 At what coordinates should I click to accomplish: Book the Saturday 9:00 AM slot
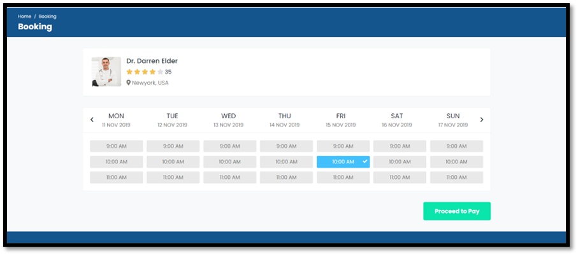pyautogui.click(x=400, y=146)
